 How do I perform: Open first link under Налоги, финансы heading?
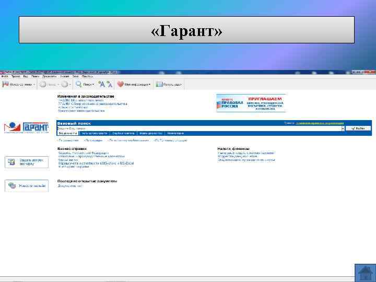tap(246, 153)
